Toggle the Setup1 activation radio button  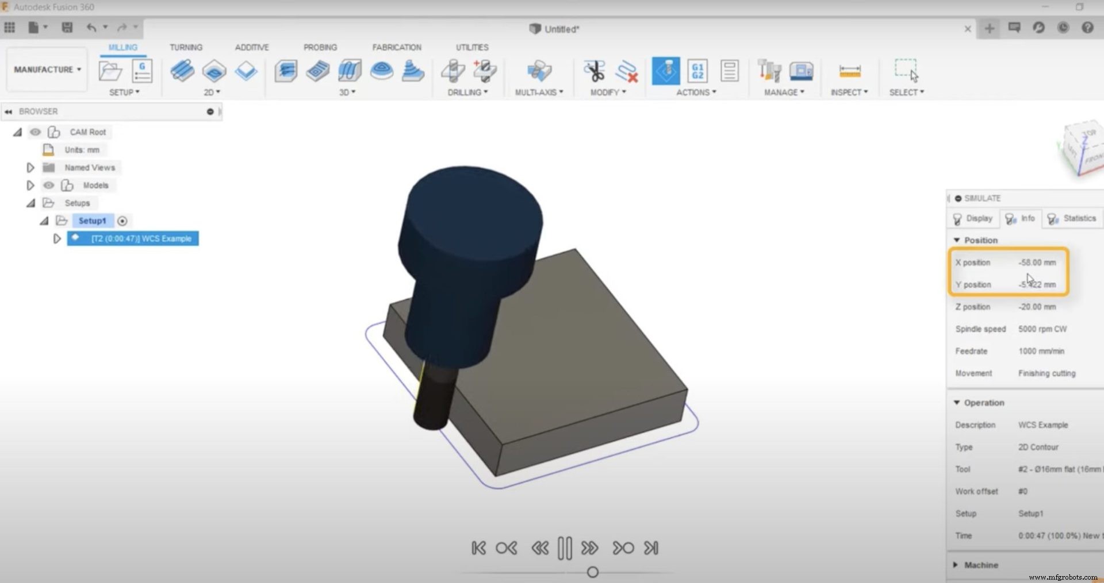pos(123,221)
